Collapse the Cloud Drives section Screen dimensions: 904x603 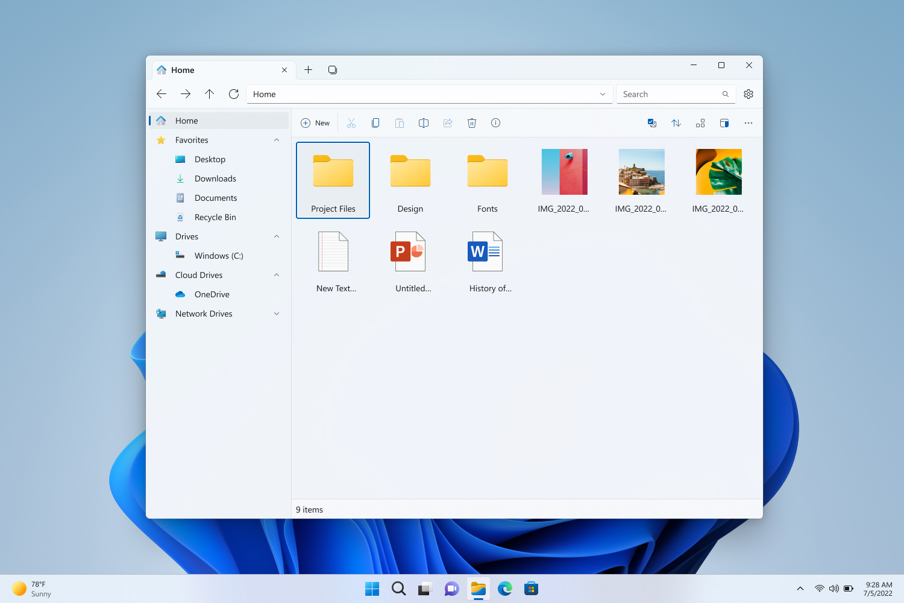[277, 275]
